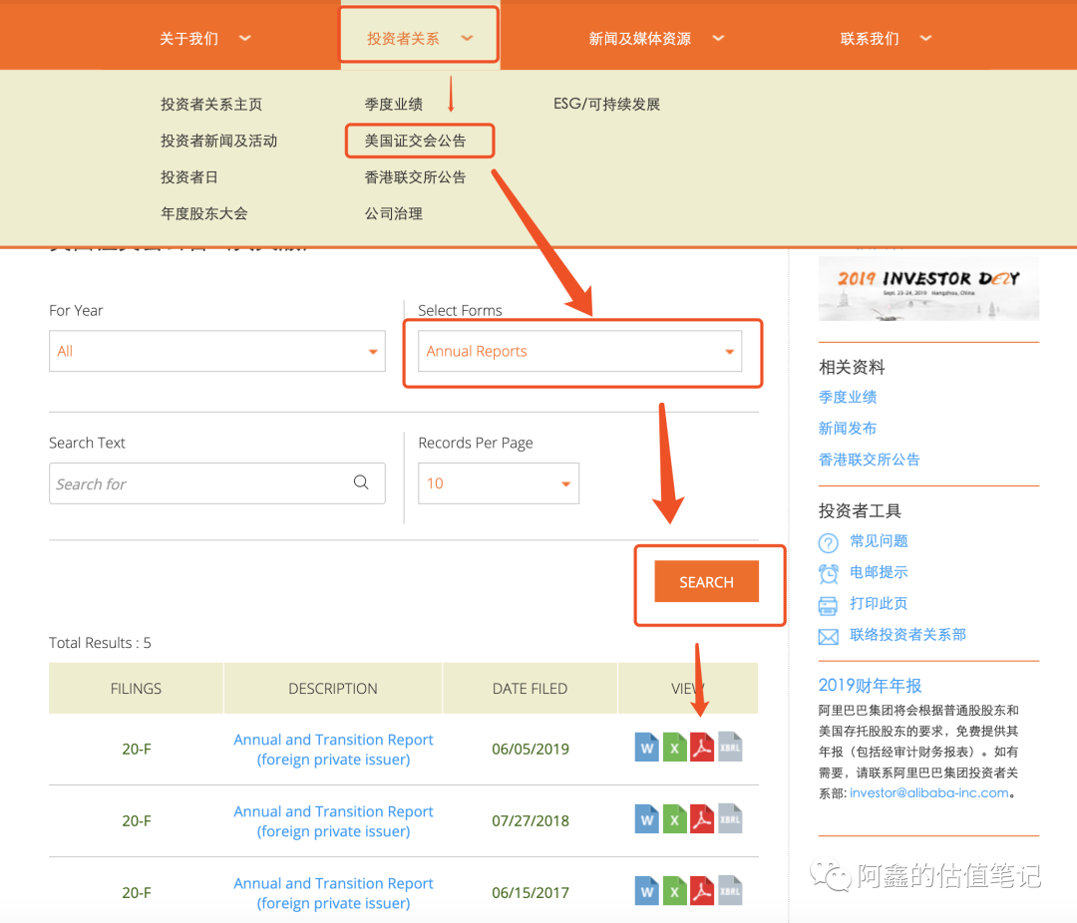Open the 电邮提示 link
1077x923 pixels.
[880, 572]
